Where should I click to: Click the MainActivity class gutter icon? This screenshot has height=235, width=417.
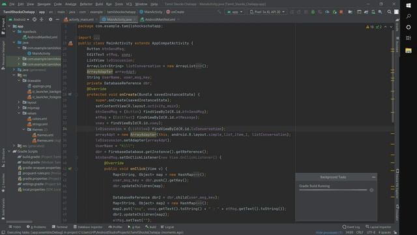click(70, 43)
